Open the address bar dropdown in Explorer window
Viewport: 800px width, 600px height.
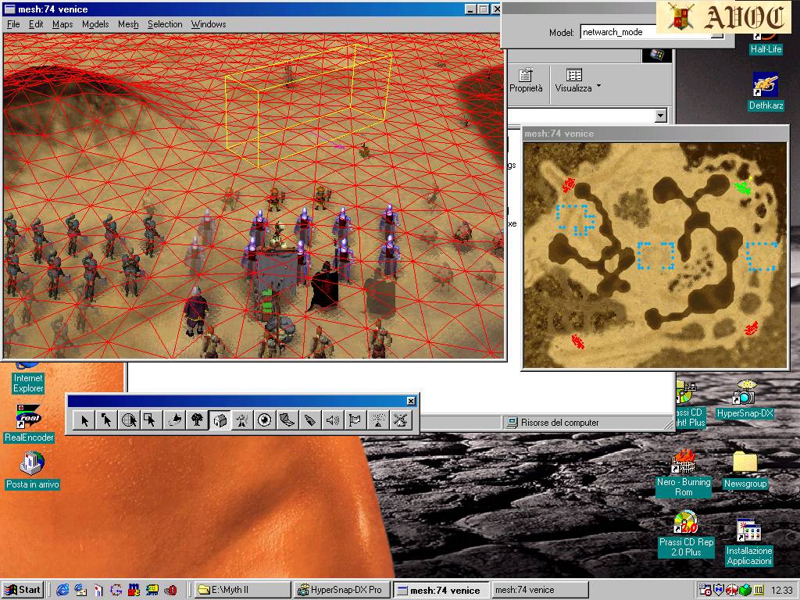click(661, 116)
